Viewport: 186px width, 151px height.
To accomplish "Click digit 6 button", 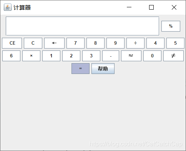I will (x=11, y=56).
